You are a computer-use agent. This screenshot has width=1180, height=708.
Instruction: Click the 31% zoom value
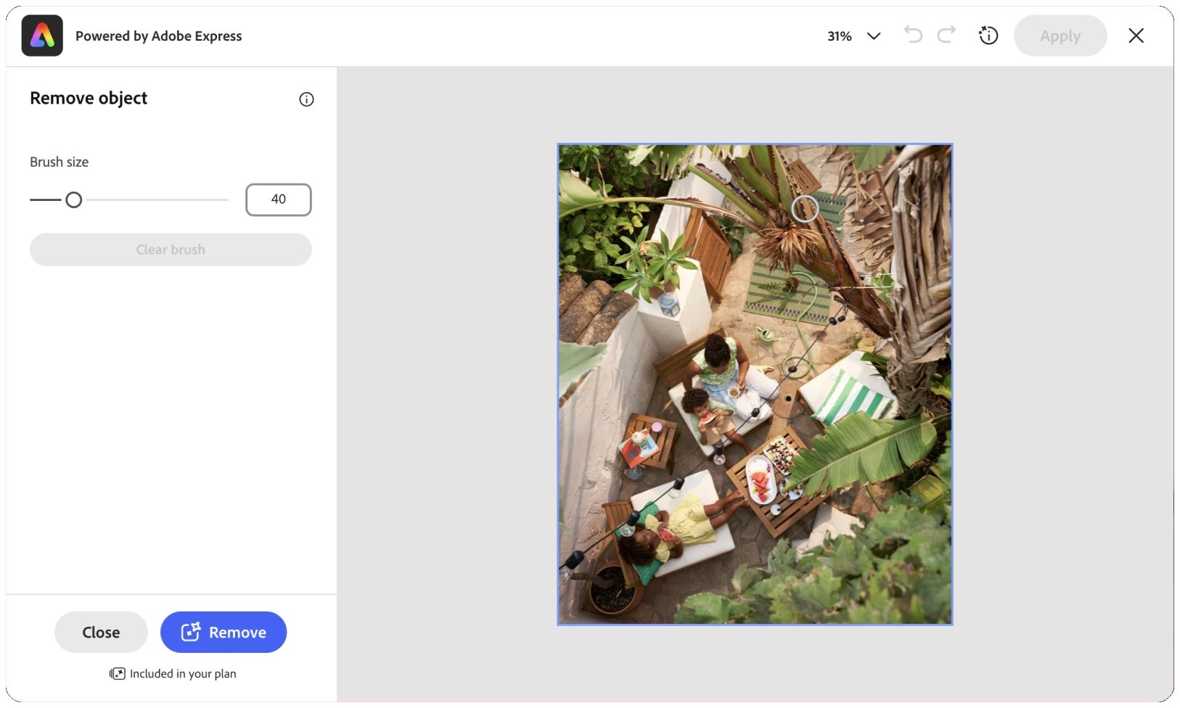pyautogui.click(x=839, y=36)
